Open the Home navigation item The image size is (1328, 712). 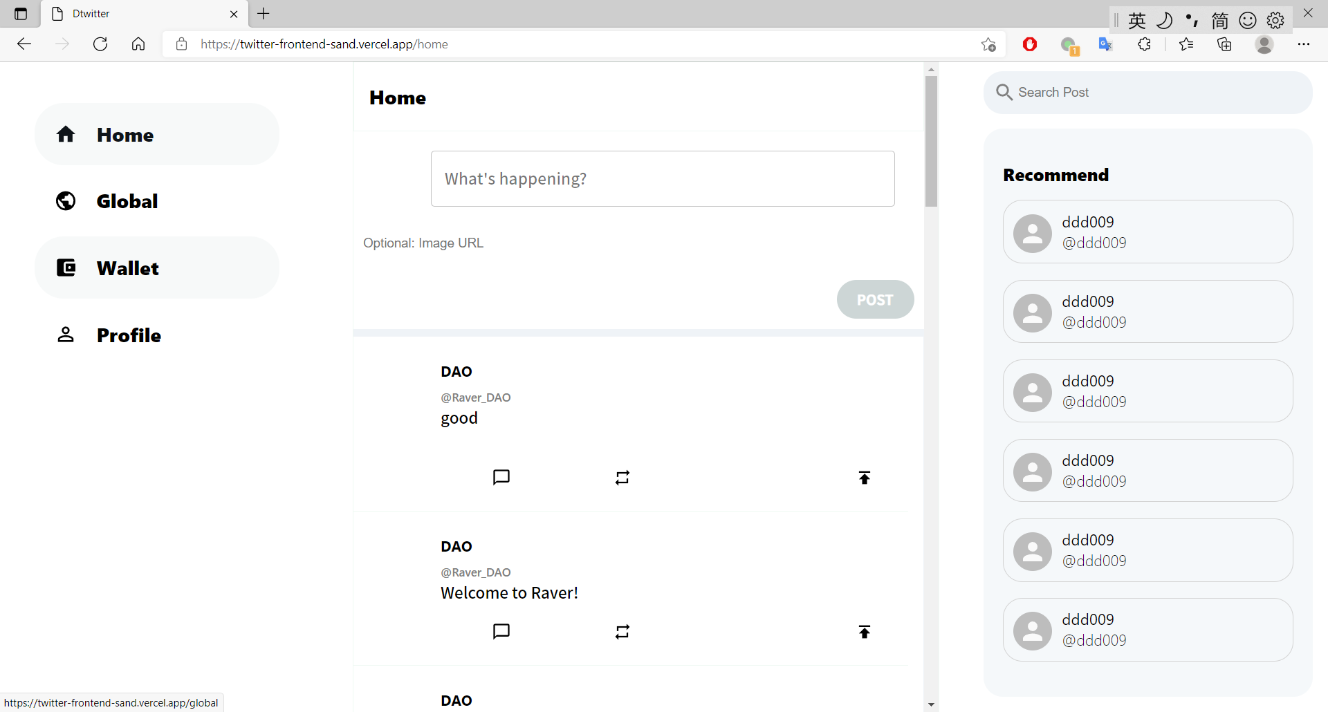[157, 134]
